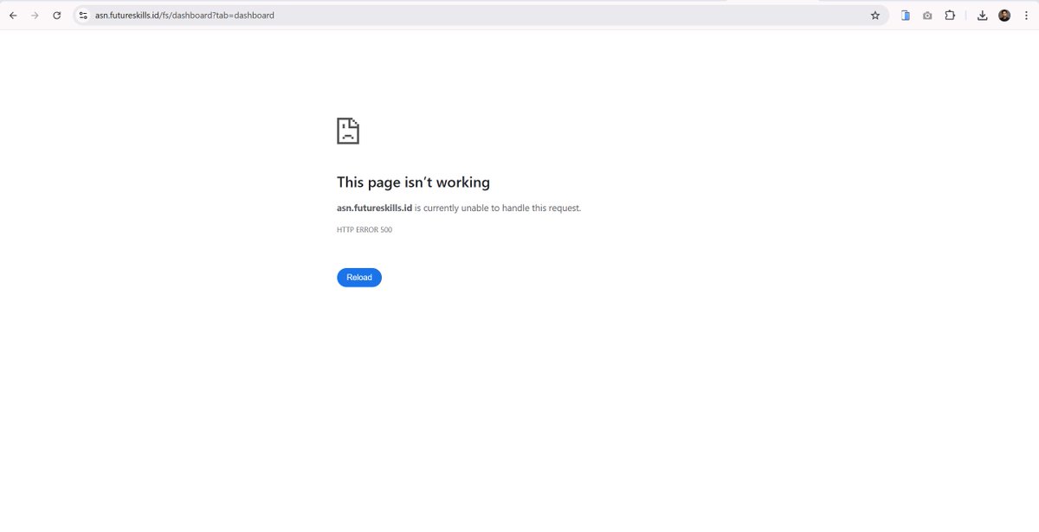Click the bold asn.futureskills.id domain text

(375, 208)
